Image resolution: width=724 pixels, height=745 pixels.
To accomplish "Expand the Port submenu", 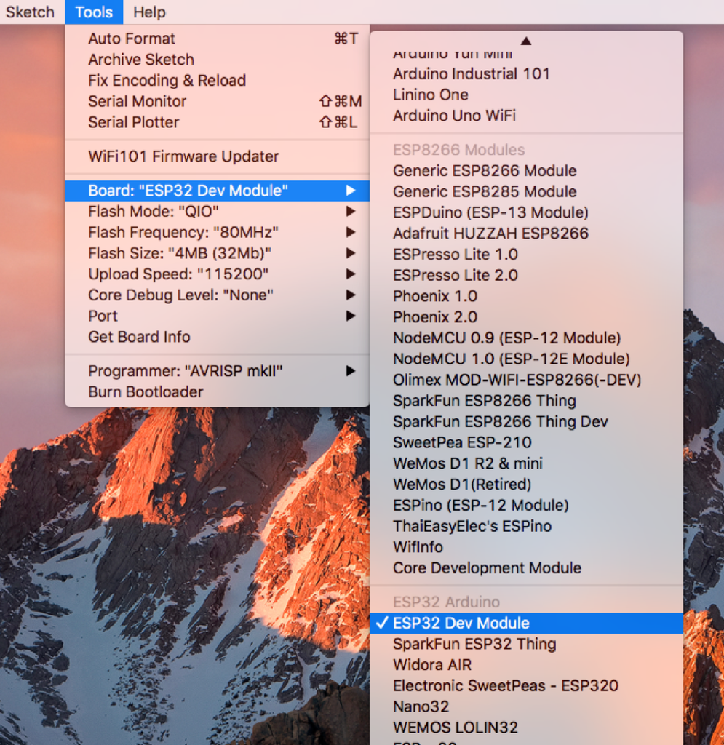I will point(217,316).
